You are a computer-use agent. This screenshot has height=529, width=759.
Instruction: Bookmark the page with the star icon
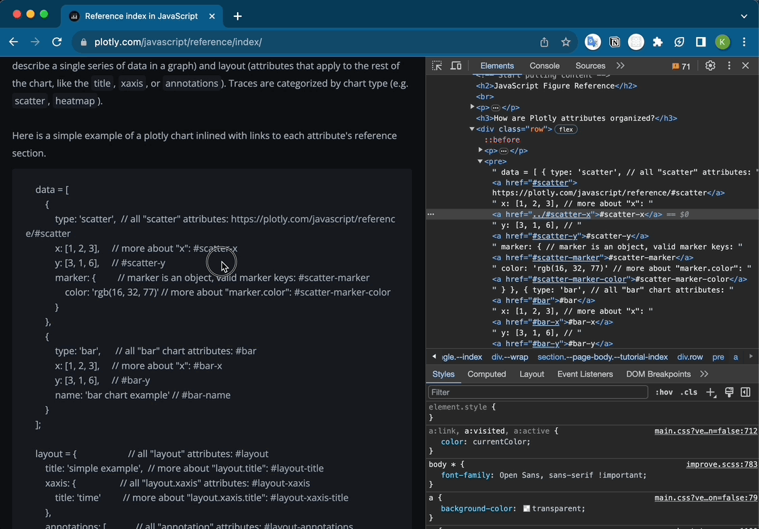click(565, 42)
